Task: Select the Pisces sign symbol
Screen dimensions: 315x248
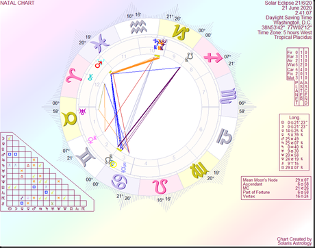Action: (99, 43)
